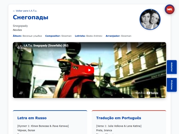Go to the Próxima song
The height and width of the screenshot is (134, 179).
click(x=172, y=85)
